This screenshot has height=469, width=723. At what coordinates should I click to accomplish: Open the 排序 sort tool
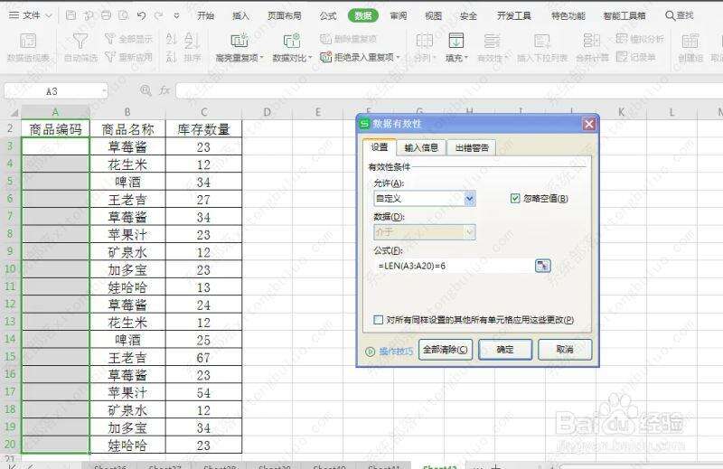[x=192, y=48]
